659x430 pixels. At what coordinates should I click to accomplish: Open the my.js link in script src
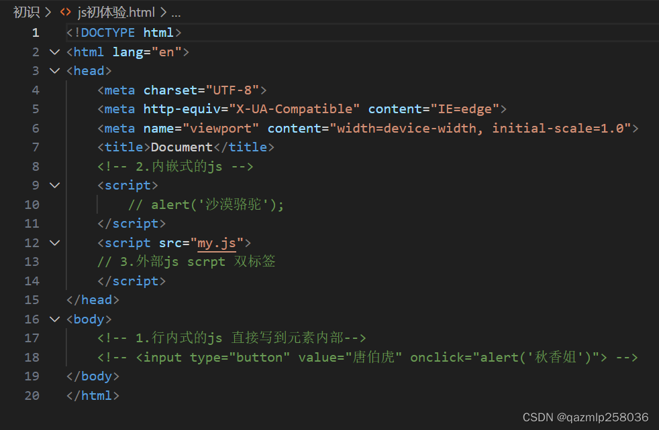click(x=217, y=243)
